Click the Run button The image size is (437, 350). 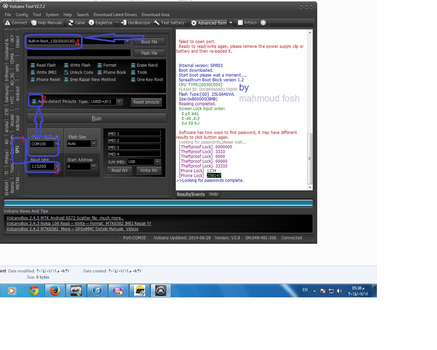click(x=97, y=118)
